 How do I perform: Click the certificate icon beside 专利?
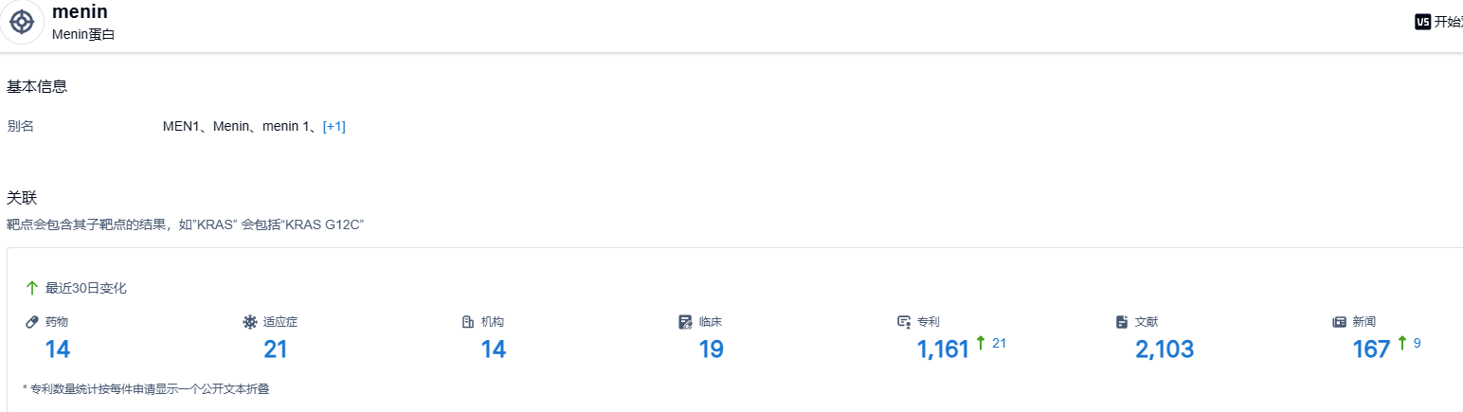tap(905, 322)
